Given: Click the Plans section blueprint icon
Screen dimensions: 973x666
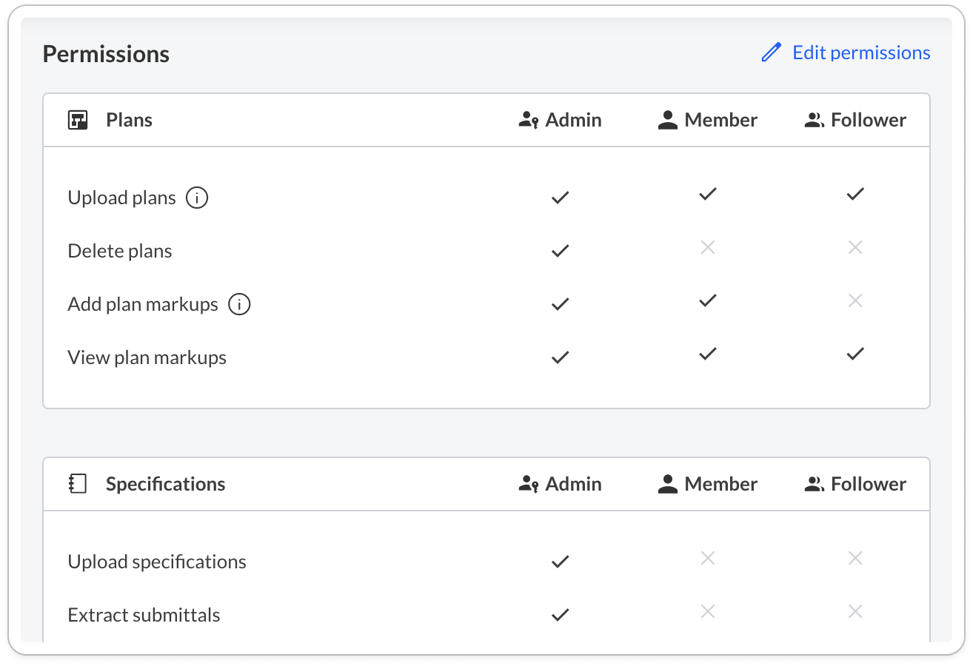Looking at the screenshot, I should [x=78, y=120].
